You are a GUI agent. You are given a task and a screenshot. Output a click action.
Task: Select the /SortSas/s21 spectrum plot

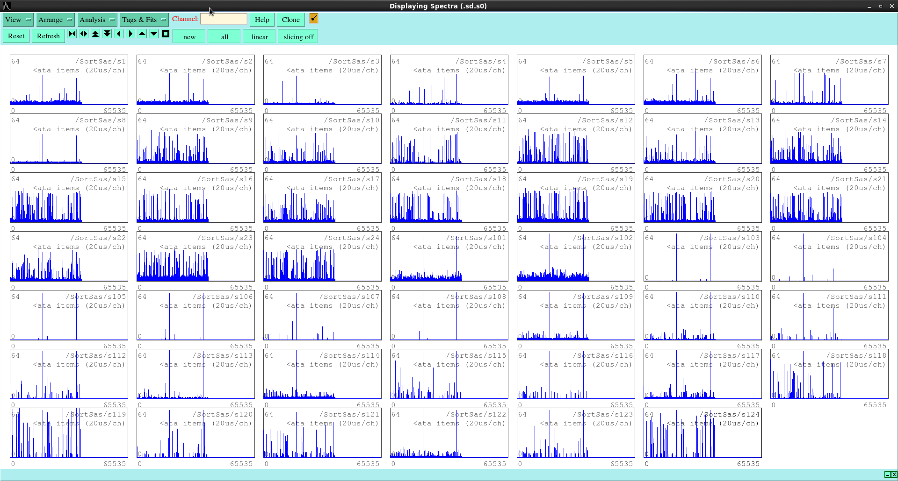(x=829, y=198)
